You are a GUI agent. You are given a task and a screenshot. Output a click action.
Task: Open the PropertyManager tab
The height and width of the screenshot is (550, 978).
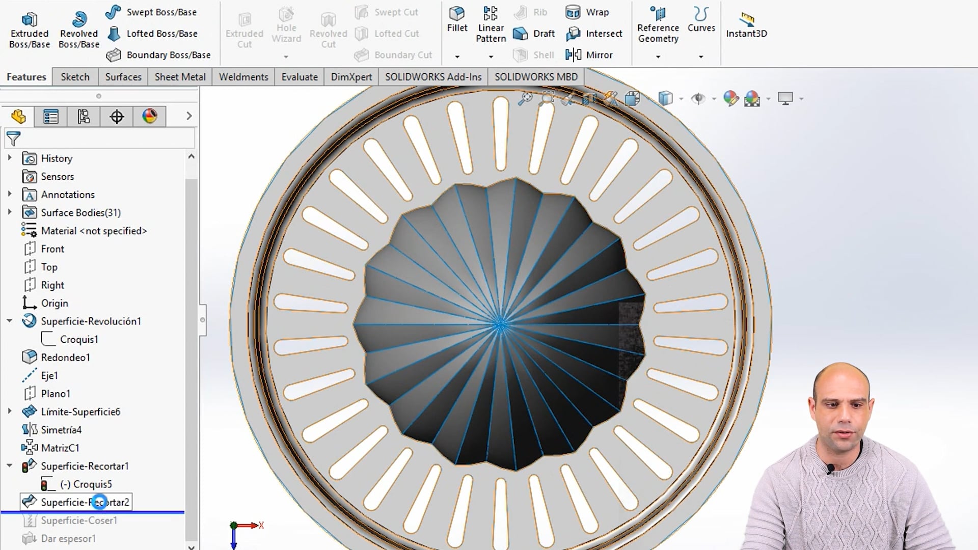(x=51, y=117)
